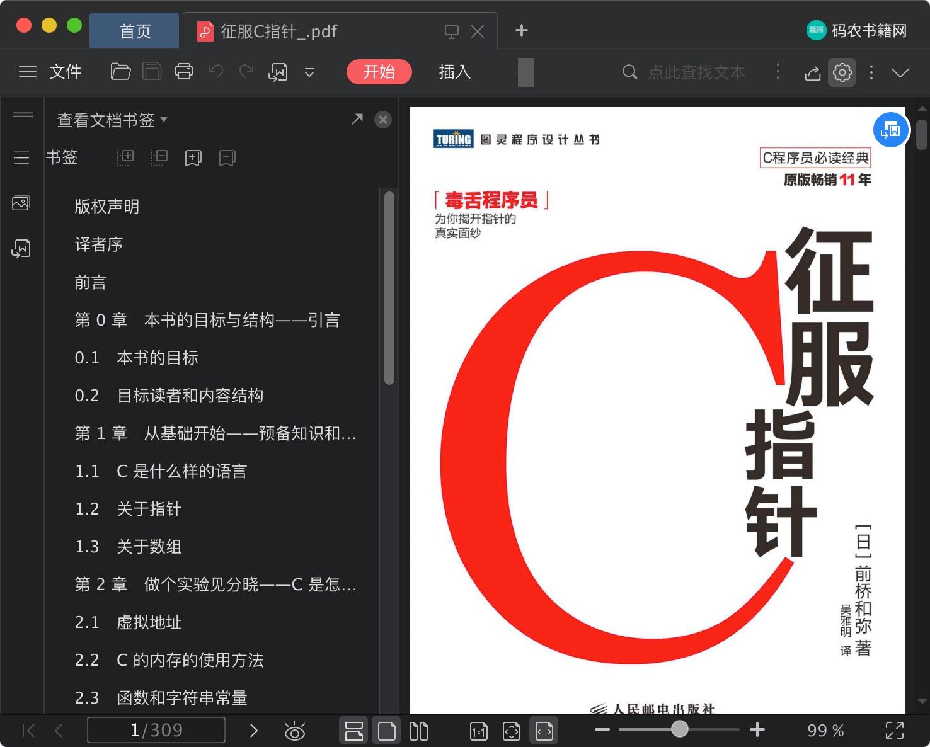This screenshot has width=930, height=747.
Task: Open the folder icon in toolbar
Action: [120, 72]
